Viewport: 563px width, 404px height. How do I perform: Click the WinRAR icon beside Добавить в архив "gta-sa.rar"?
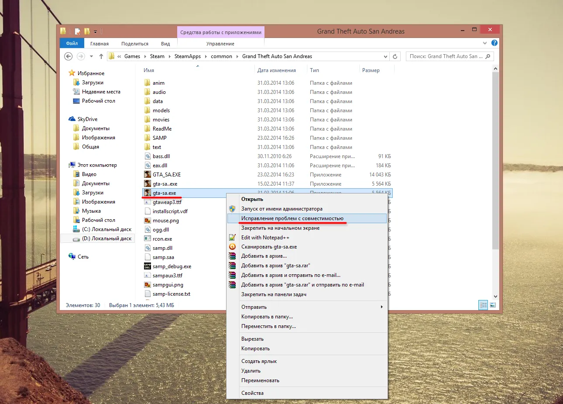(x=232, y=266)
